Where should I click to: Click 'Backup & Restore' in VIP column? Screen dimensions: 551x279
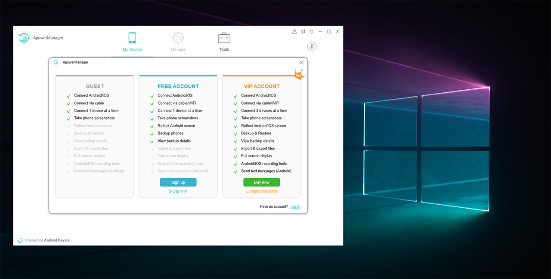coord(256,133)
